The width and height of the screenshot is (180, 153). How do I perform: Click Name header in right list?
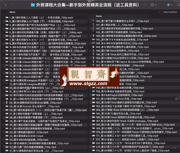point(99,16)
